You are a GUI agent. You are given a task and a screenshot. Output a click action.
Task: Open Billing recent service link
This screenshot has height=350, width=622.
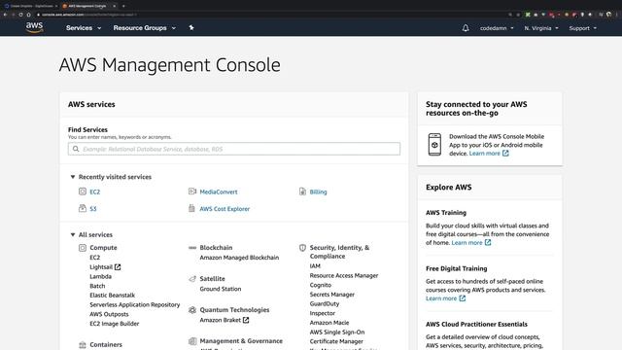318,192
